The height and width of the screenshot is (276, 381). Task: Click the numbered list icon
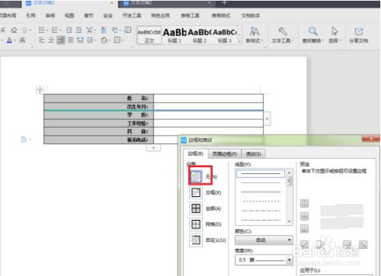pyautogui.click(x=55, y=30)
